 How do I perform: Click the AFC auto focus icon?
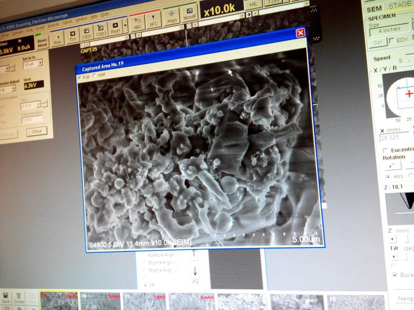coord(153,20)
